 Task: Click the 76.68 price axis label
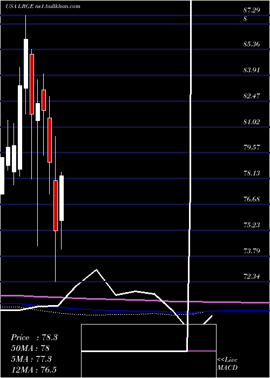click(x=252, y=199)
